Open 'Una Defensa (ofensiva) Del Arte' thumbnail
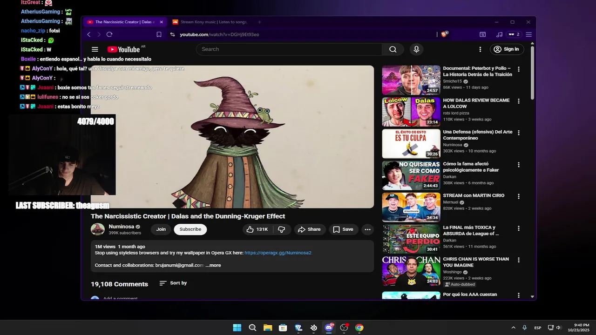Viewport: 596px width, 335px height. click(411, 144)
